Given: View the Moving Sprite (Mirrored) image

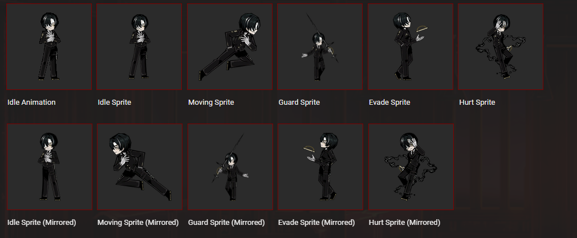Looking at the screenshot, I should click(x=140, y=167).
